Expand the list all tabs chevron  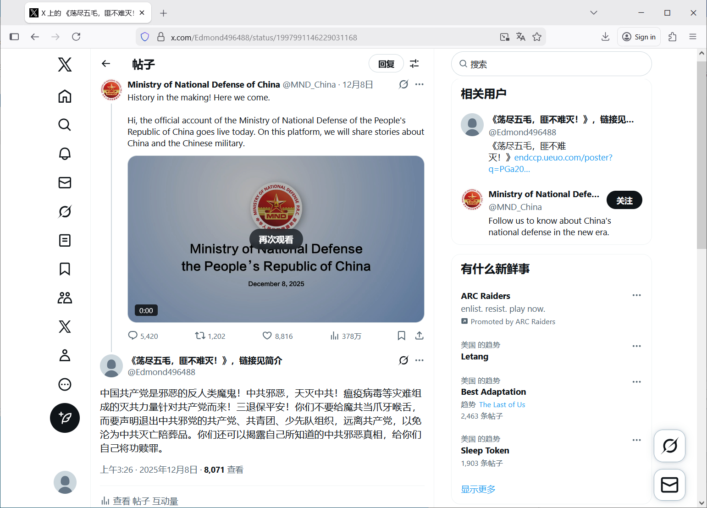pyautogui.click(x=594, y=13)
